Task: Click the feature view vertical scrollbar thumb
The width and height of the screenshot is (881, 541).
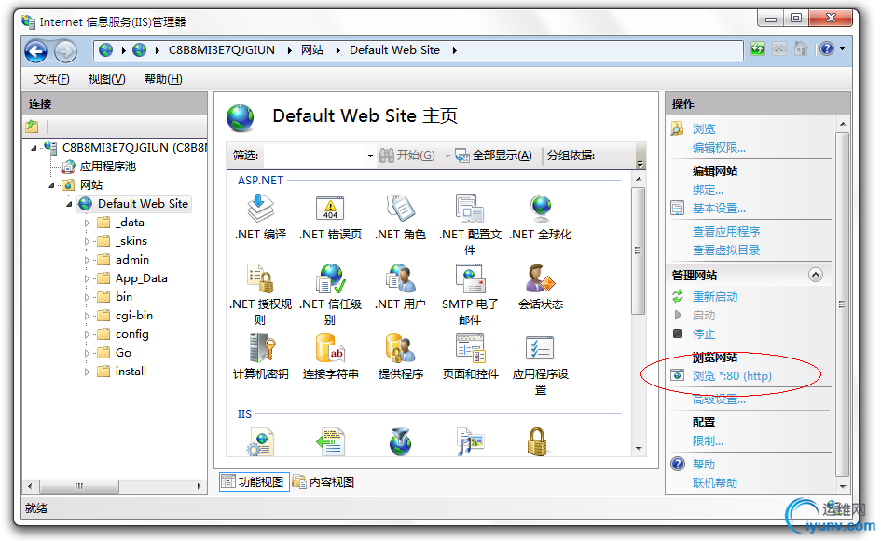Action: (x=638, y=250)
